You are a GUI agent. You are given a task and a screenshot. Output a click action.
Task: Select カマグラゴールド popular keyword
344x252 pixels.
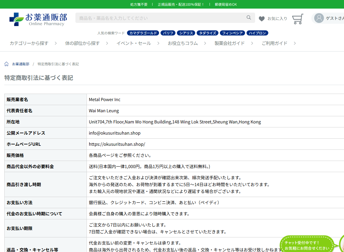click(143, 33)
